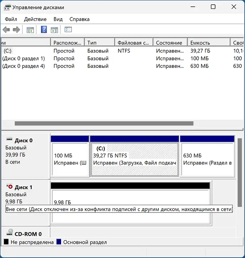The height and width of the screenshot is (258, 245).
Task: Click the Исправен... cell in the раздел 1 row
Action: (x=170, y=58)
